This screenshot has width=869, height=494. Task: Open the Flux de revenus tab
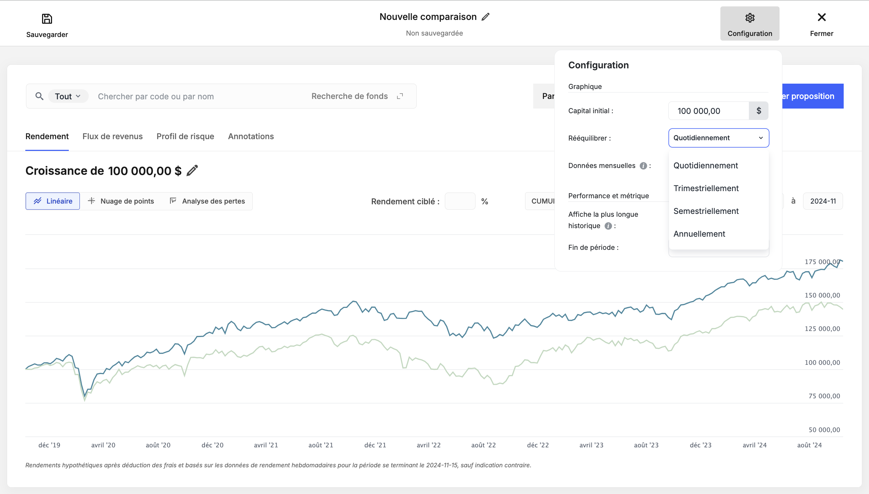pyautogui.click(x=113, y=136)
